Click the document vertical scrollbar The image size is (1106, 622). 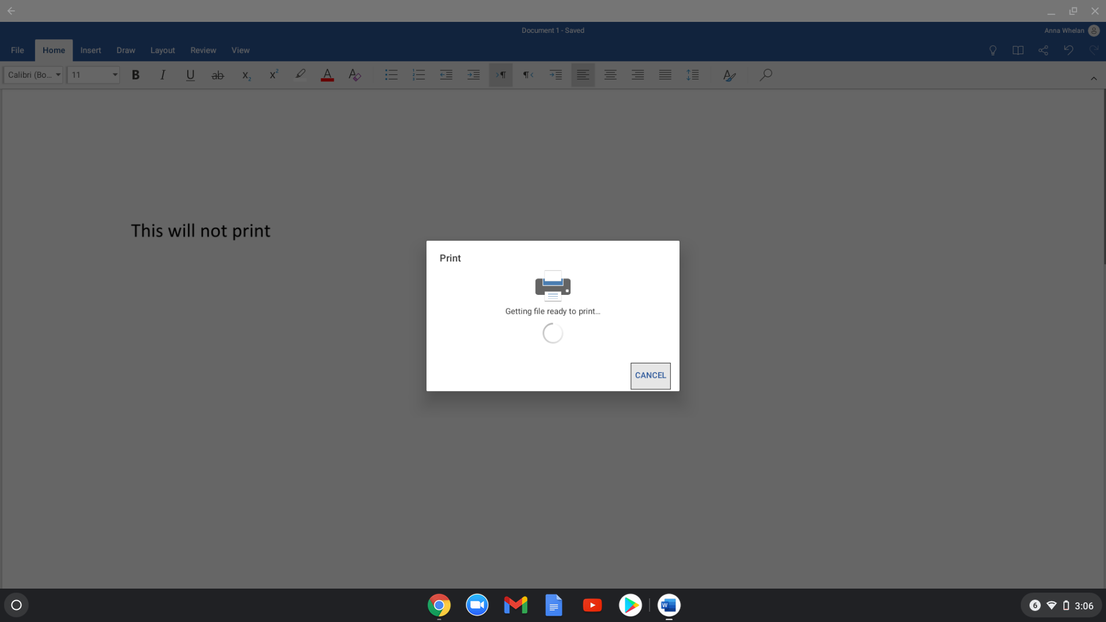point(1104,177)
